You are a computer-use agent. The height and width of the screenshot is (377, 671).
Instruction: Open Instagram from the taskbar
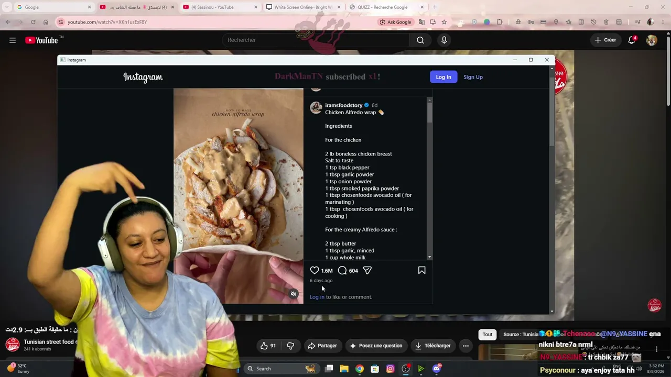390,369
